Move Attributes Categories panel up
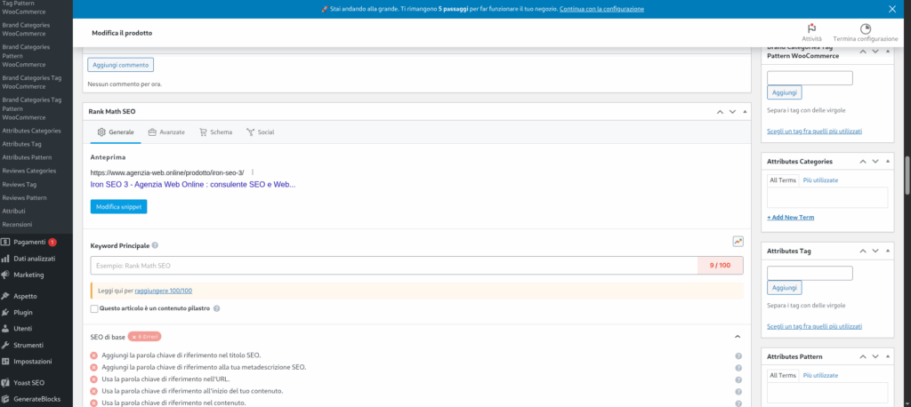This screenshot has width=911, height=407. pos(863,162)
